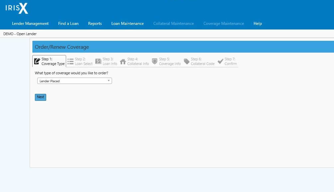Screen dimensions: 334x192
Task: Open the Help menu
Action: click(x=258, y=24)
